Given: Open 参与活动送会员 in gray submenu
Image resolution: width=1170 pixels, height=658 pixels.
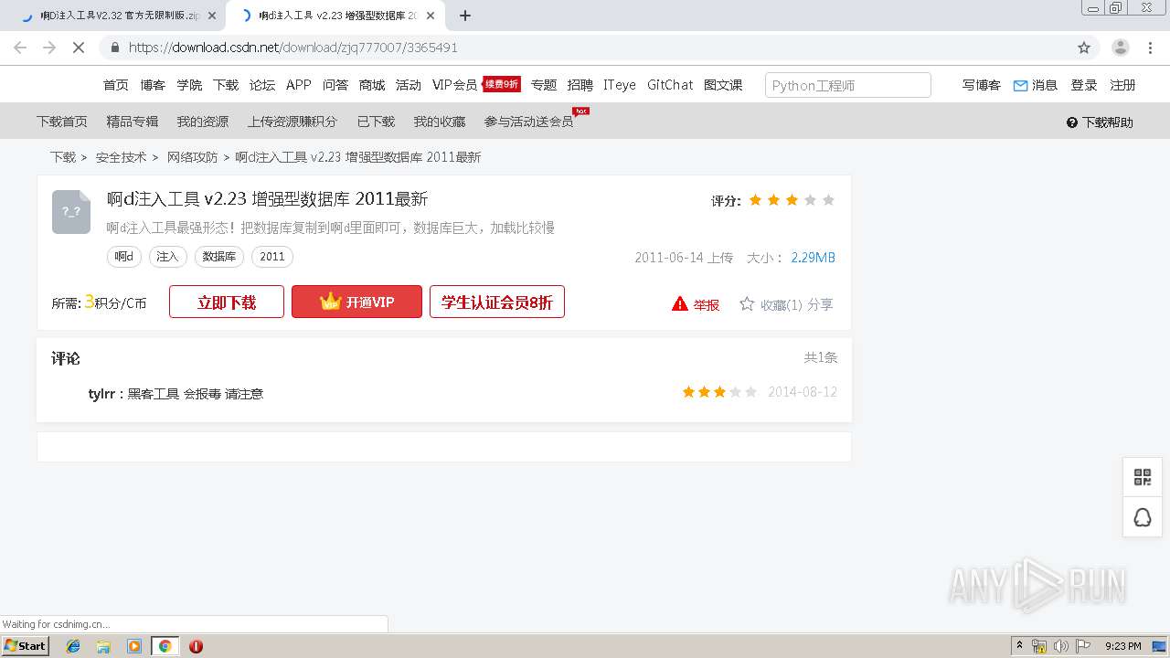Looking at the screenshot, I should [529, 122].
